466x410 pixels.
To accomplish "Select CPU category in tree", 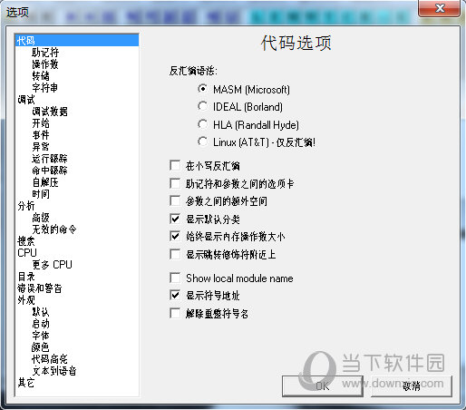I will tap(27, 253).
